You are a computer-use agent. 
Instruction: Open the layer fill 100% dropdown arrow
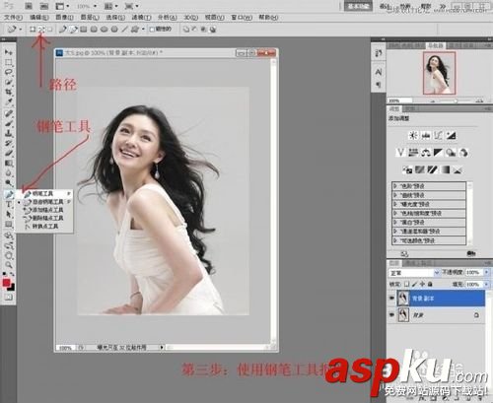click(486, 284)
